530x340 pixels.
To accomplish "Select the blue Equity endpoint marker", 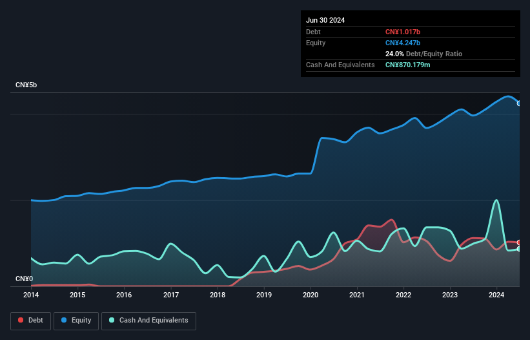I will point(519,103).
